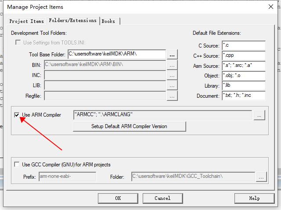The width and height of the screenshot is (281, 210).
Task: Click the Tool Base Folder path field
Action: (116, 55)
